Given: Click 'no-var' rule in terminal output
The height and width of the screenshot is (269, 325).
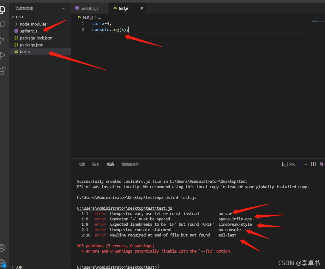Looking at the screenshot, I should pyautogui.click(x=225, y=214).
